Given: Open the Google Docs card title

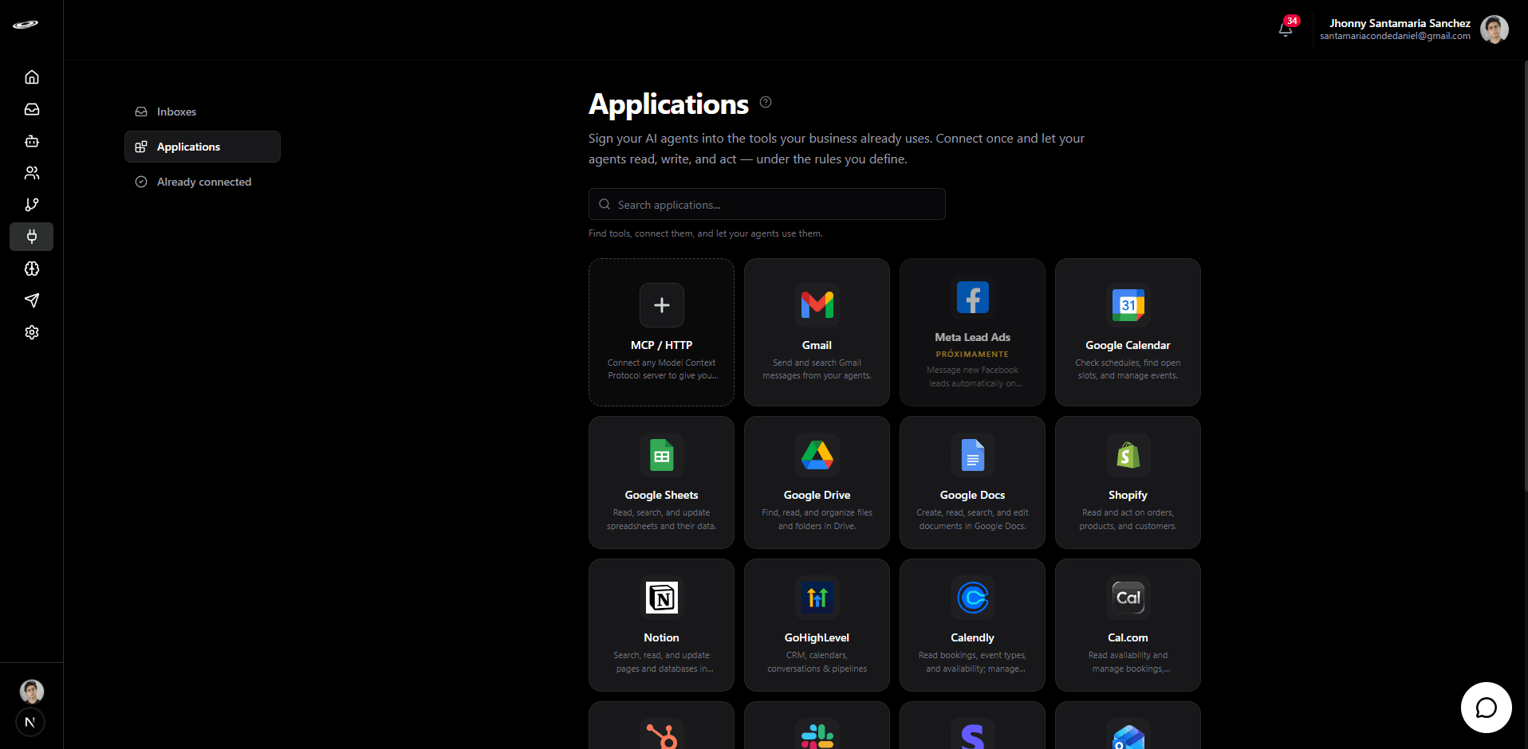Looking at the screenshot, I should click(973, 495).
